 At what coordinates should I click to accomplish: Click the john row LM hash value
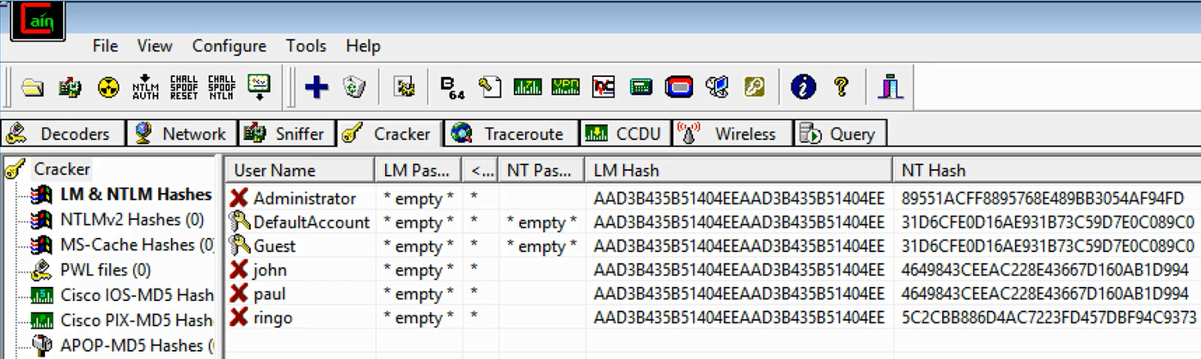739,270
